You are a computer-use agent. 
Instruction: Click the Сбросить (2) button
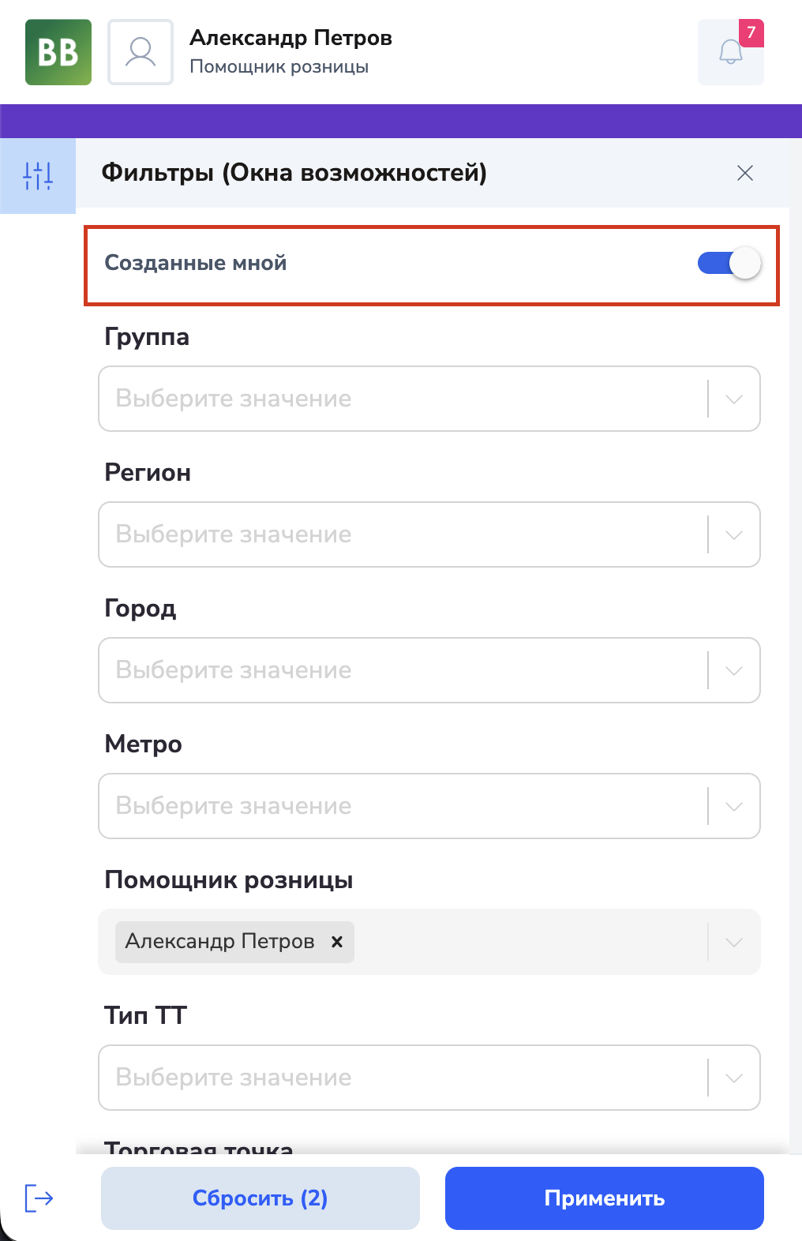point(260,1198)
